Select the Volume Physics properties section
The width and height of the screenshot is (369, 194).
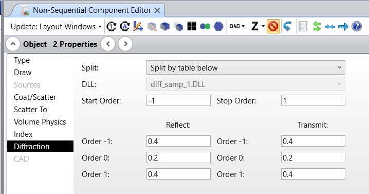(x=40, y=122)
